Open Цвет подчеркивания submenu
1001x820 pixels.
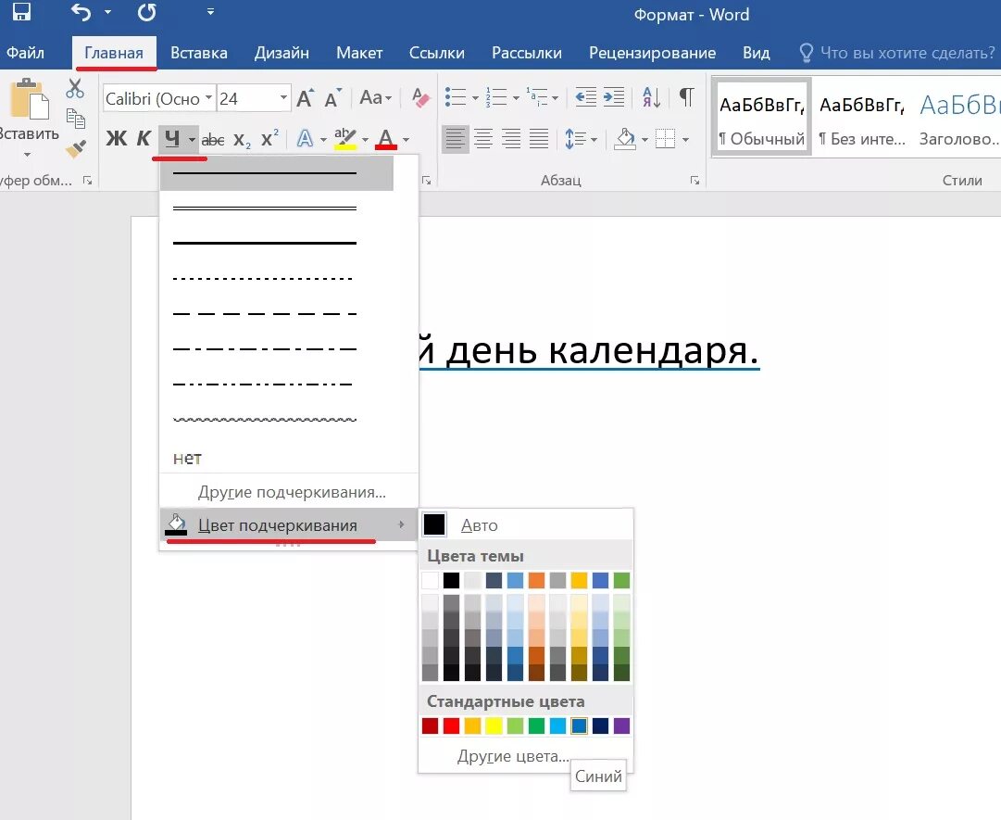[289, 525]
